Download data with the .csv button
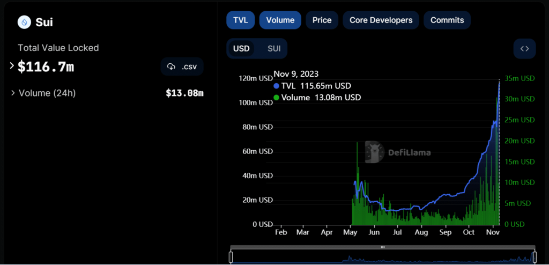Screen dimensions: 549x265 182,67
